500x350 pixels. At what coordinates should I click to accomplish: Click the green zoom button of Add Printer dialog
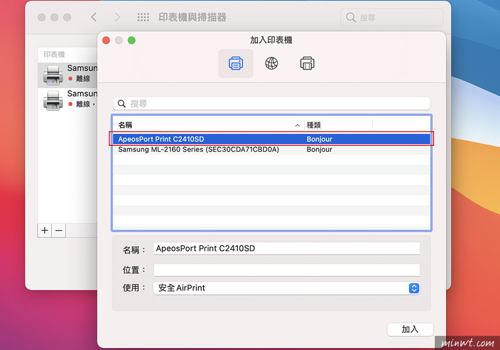[132, 41]
